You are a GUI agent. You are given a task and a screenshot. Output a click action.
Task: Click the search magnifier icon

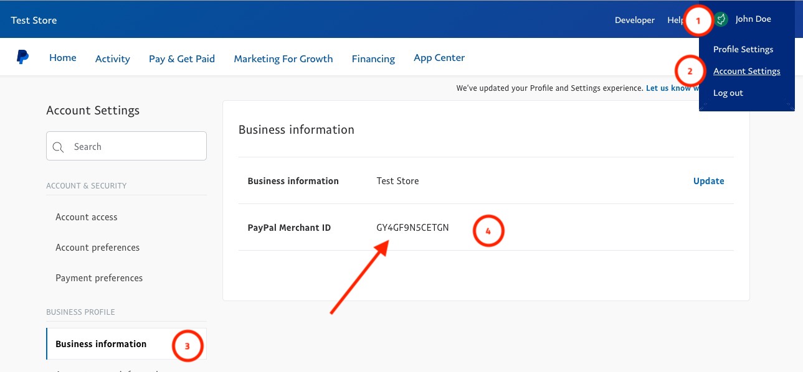click(59, 147)
